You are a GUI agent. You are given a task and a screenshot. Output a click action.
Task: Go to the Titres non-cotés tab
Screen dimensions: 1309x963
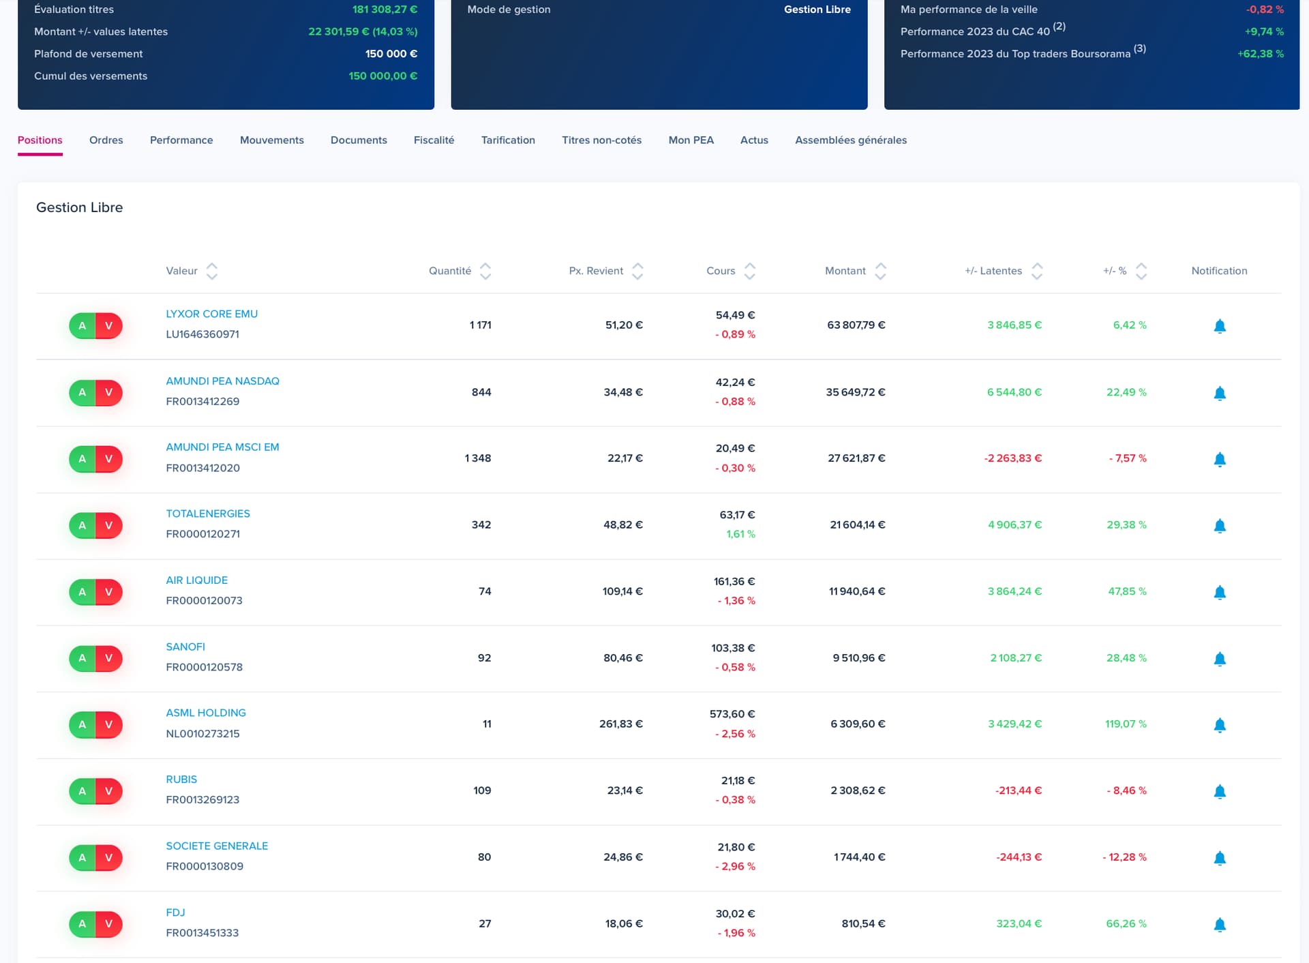pyautogui.click(x=602, y=140)
